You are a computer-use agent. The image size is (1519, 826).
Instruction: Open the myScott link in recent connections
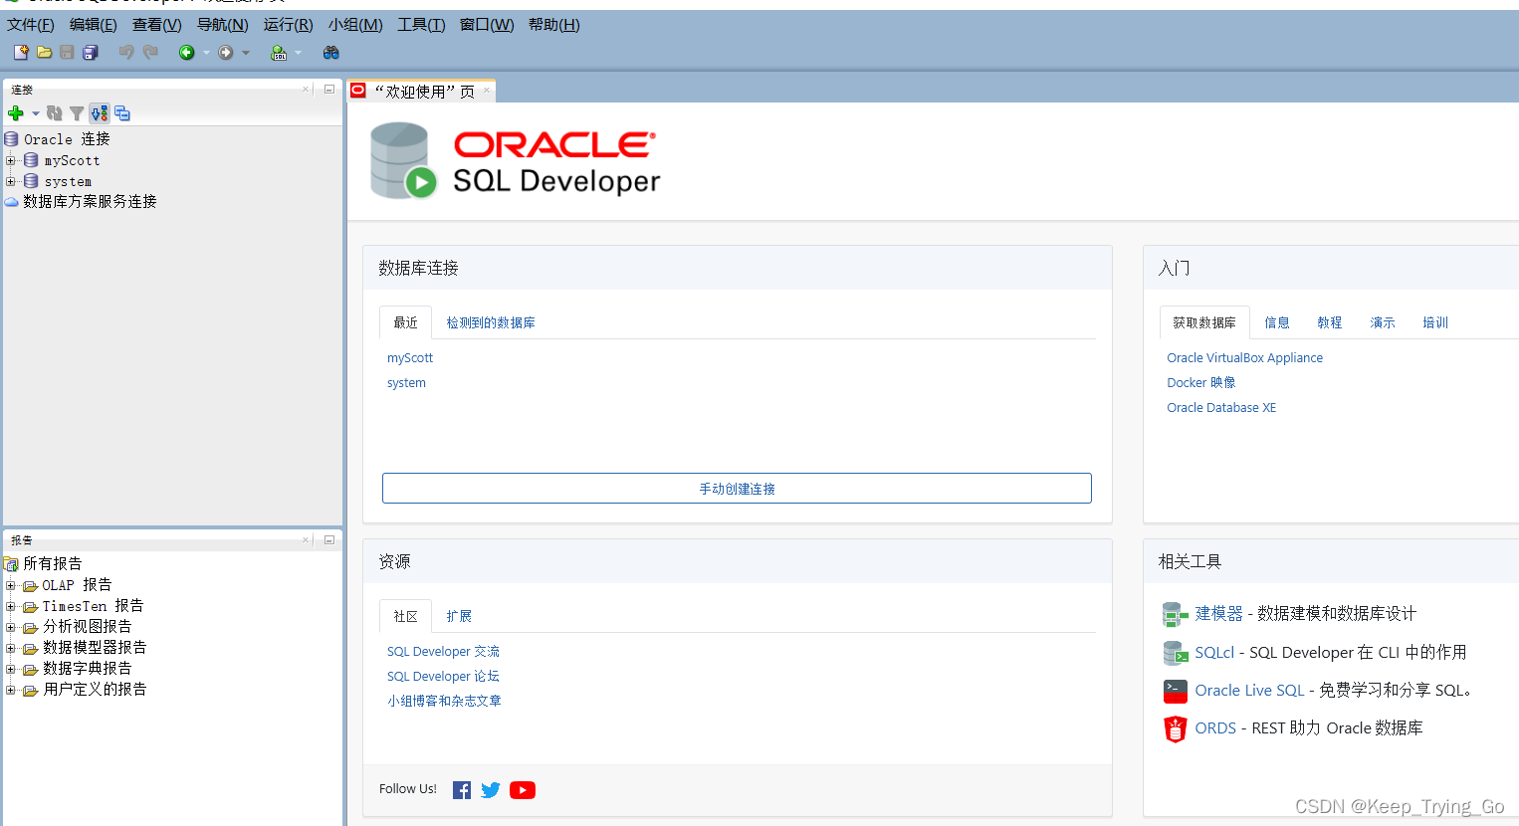pyautogui.click(x=410, y=358)
